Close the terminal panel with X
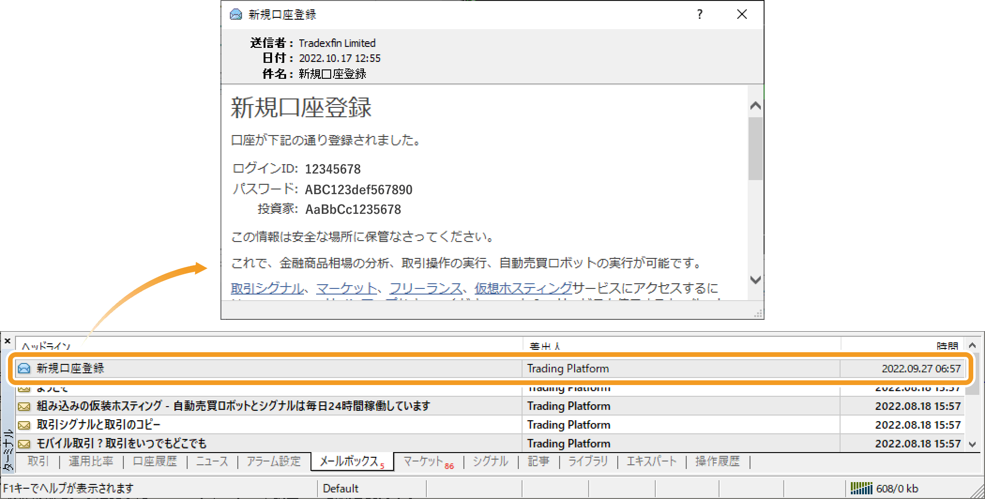 point(8,341)
